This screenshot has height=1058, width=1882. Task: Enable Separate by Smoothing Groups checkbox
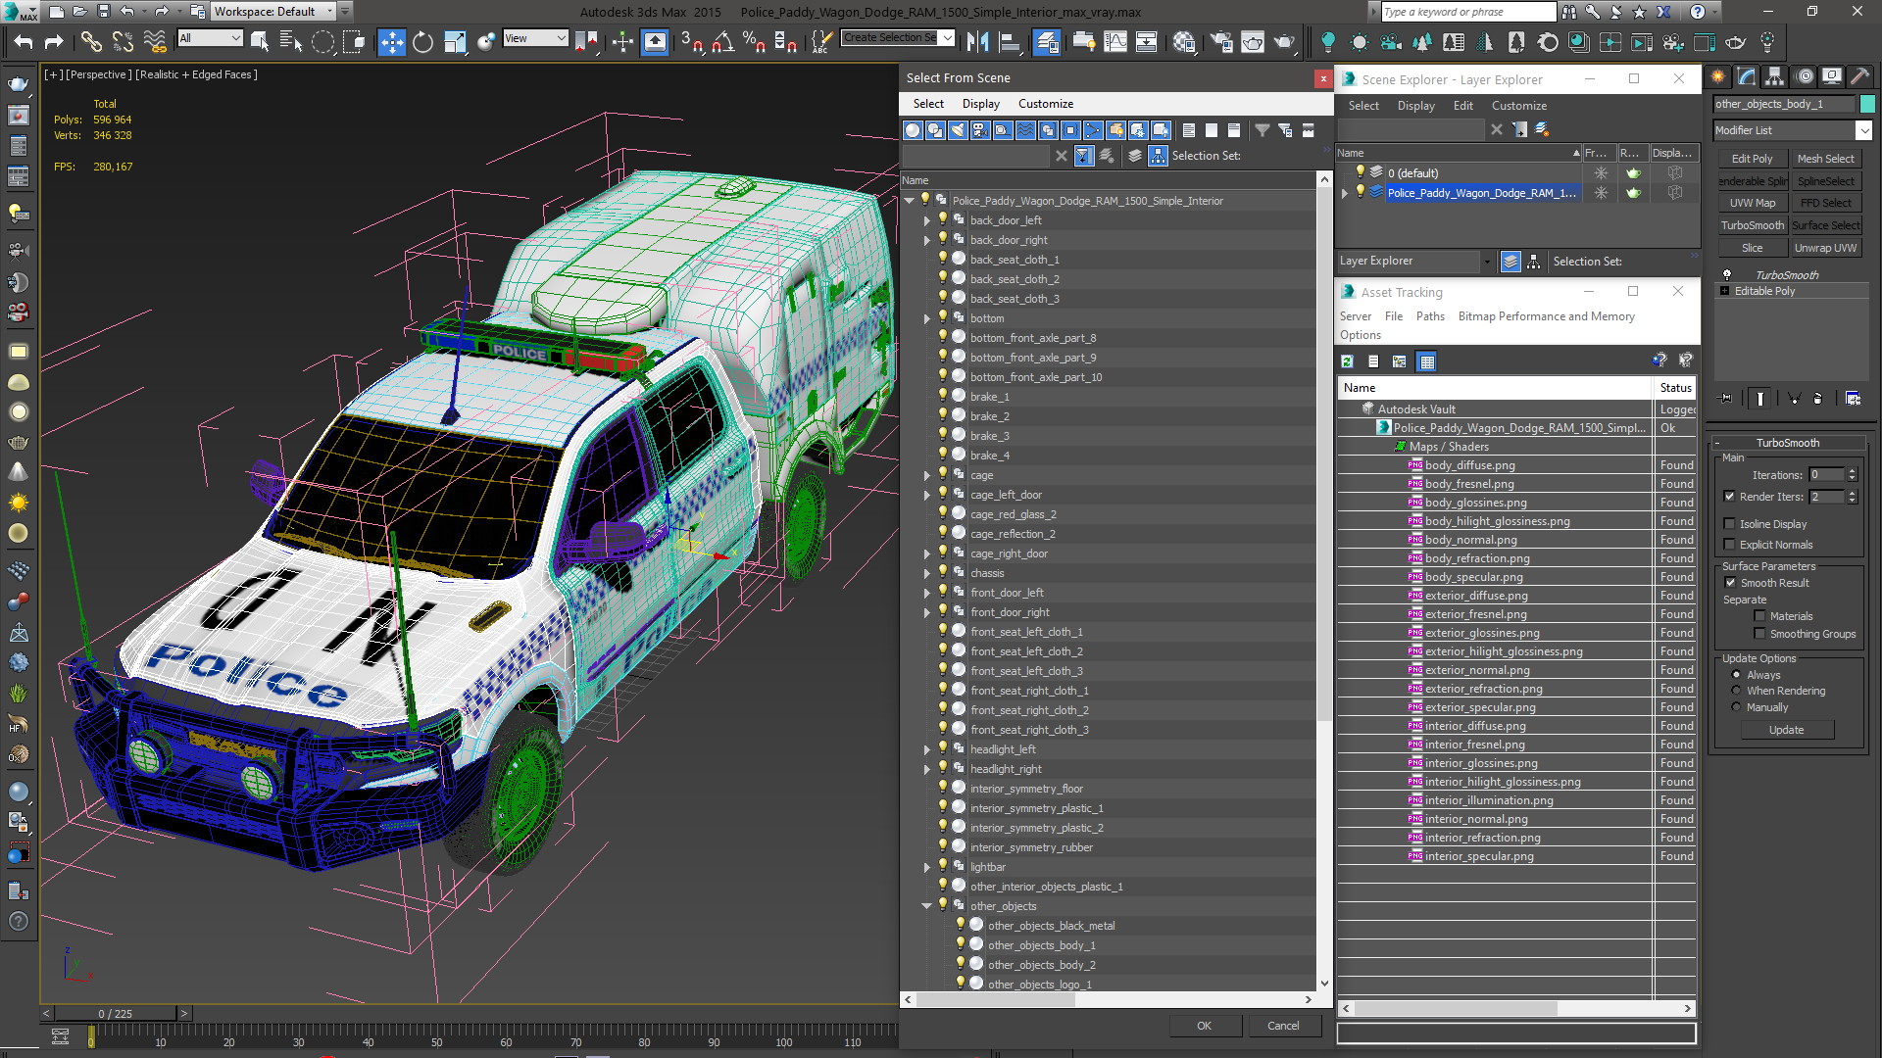[x=1760, y=634]
